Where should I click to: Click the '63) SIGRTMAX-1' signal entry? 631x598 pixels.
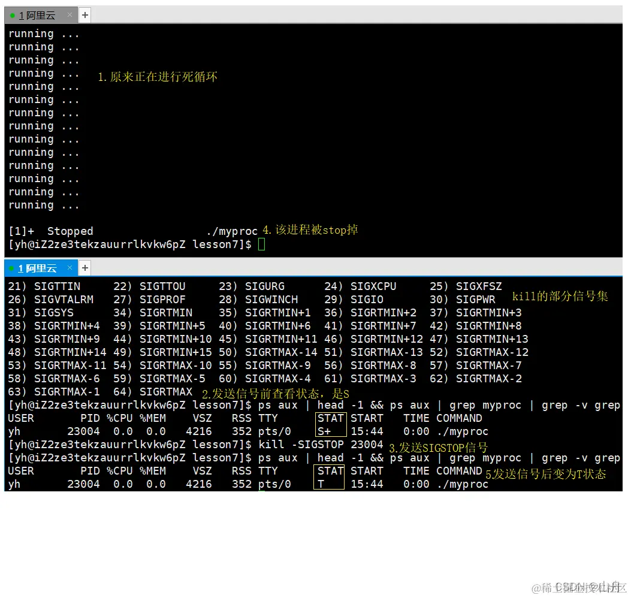pyautogui.click(x=54, y=392)
